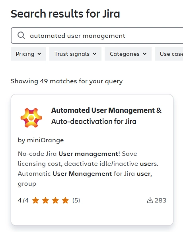Click "Showing 49 matches for your query" text

[66, 81]
